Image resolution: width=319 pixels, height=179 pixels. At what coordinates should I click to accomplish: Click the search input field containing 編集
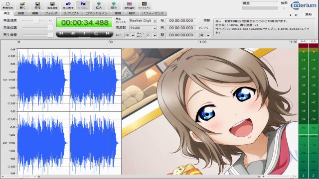(260, 3)
